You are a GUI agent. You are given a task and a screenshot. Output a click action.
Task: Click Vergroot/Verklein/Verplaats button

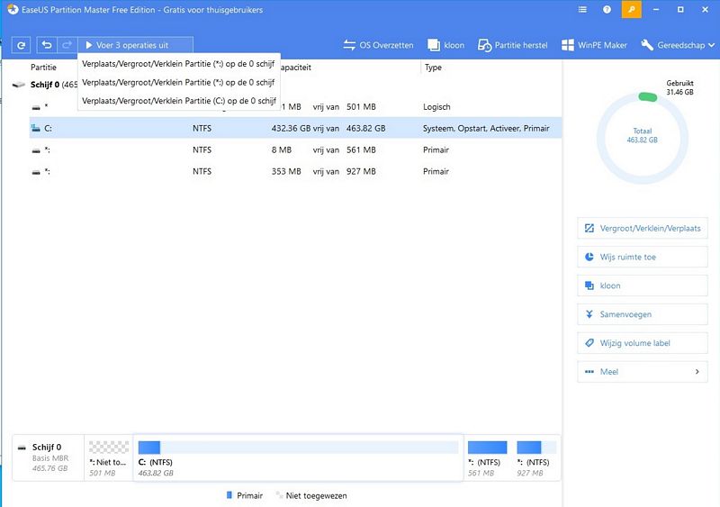click(x=643, y=229)
